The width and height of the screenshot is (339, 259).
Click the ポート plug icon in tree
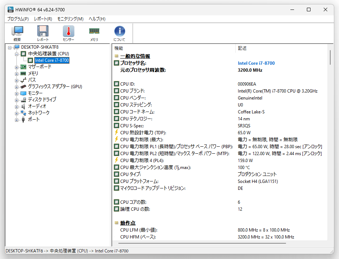coord(23,120)
